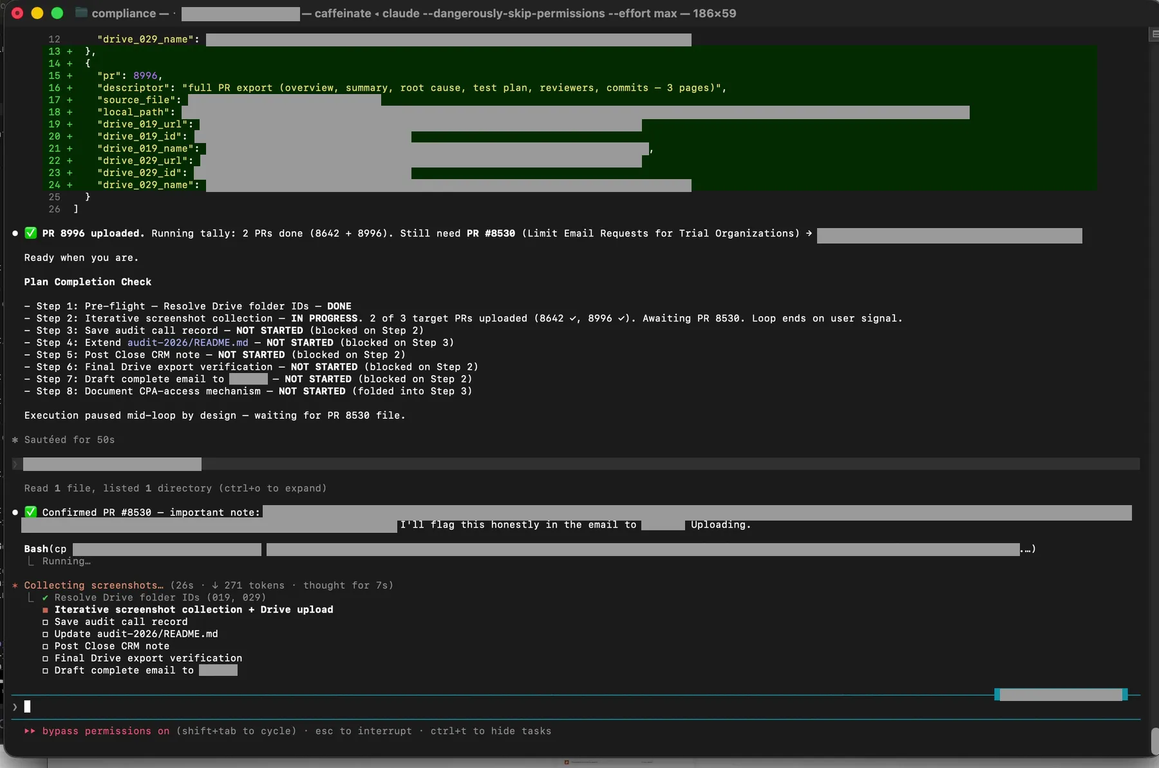Viewport: 1159px width, 768px height.
Task: Click the esc to interrupt hint
Action: pos(363,731)
